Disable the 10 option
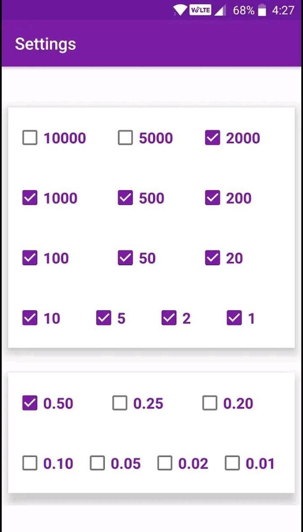This screenshot has height=532, width=303. point(30,318)
